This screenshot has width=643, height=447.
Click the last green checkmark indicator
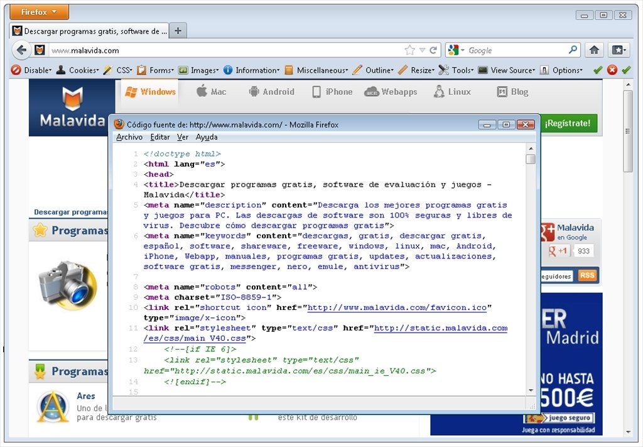(x=626, y=70)
